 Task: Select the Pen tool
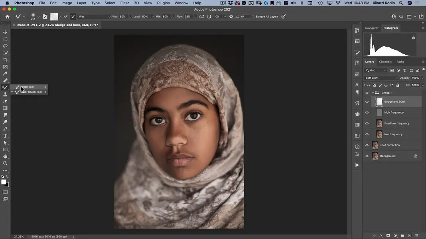click(5, 129)
